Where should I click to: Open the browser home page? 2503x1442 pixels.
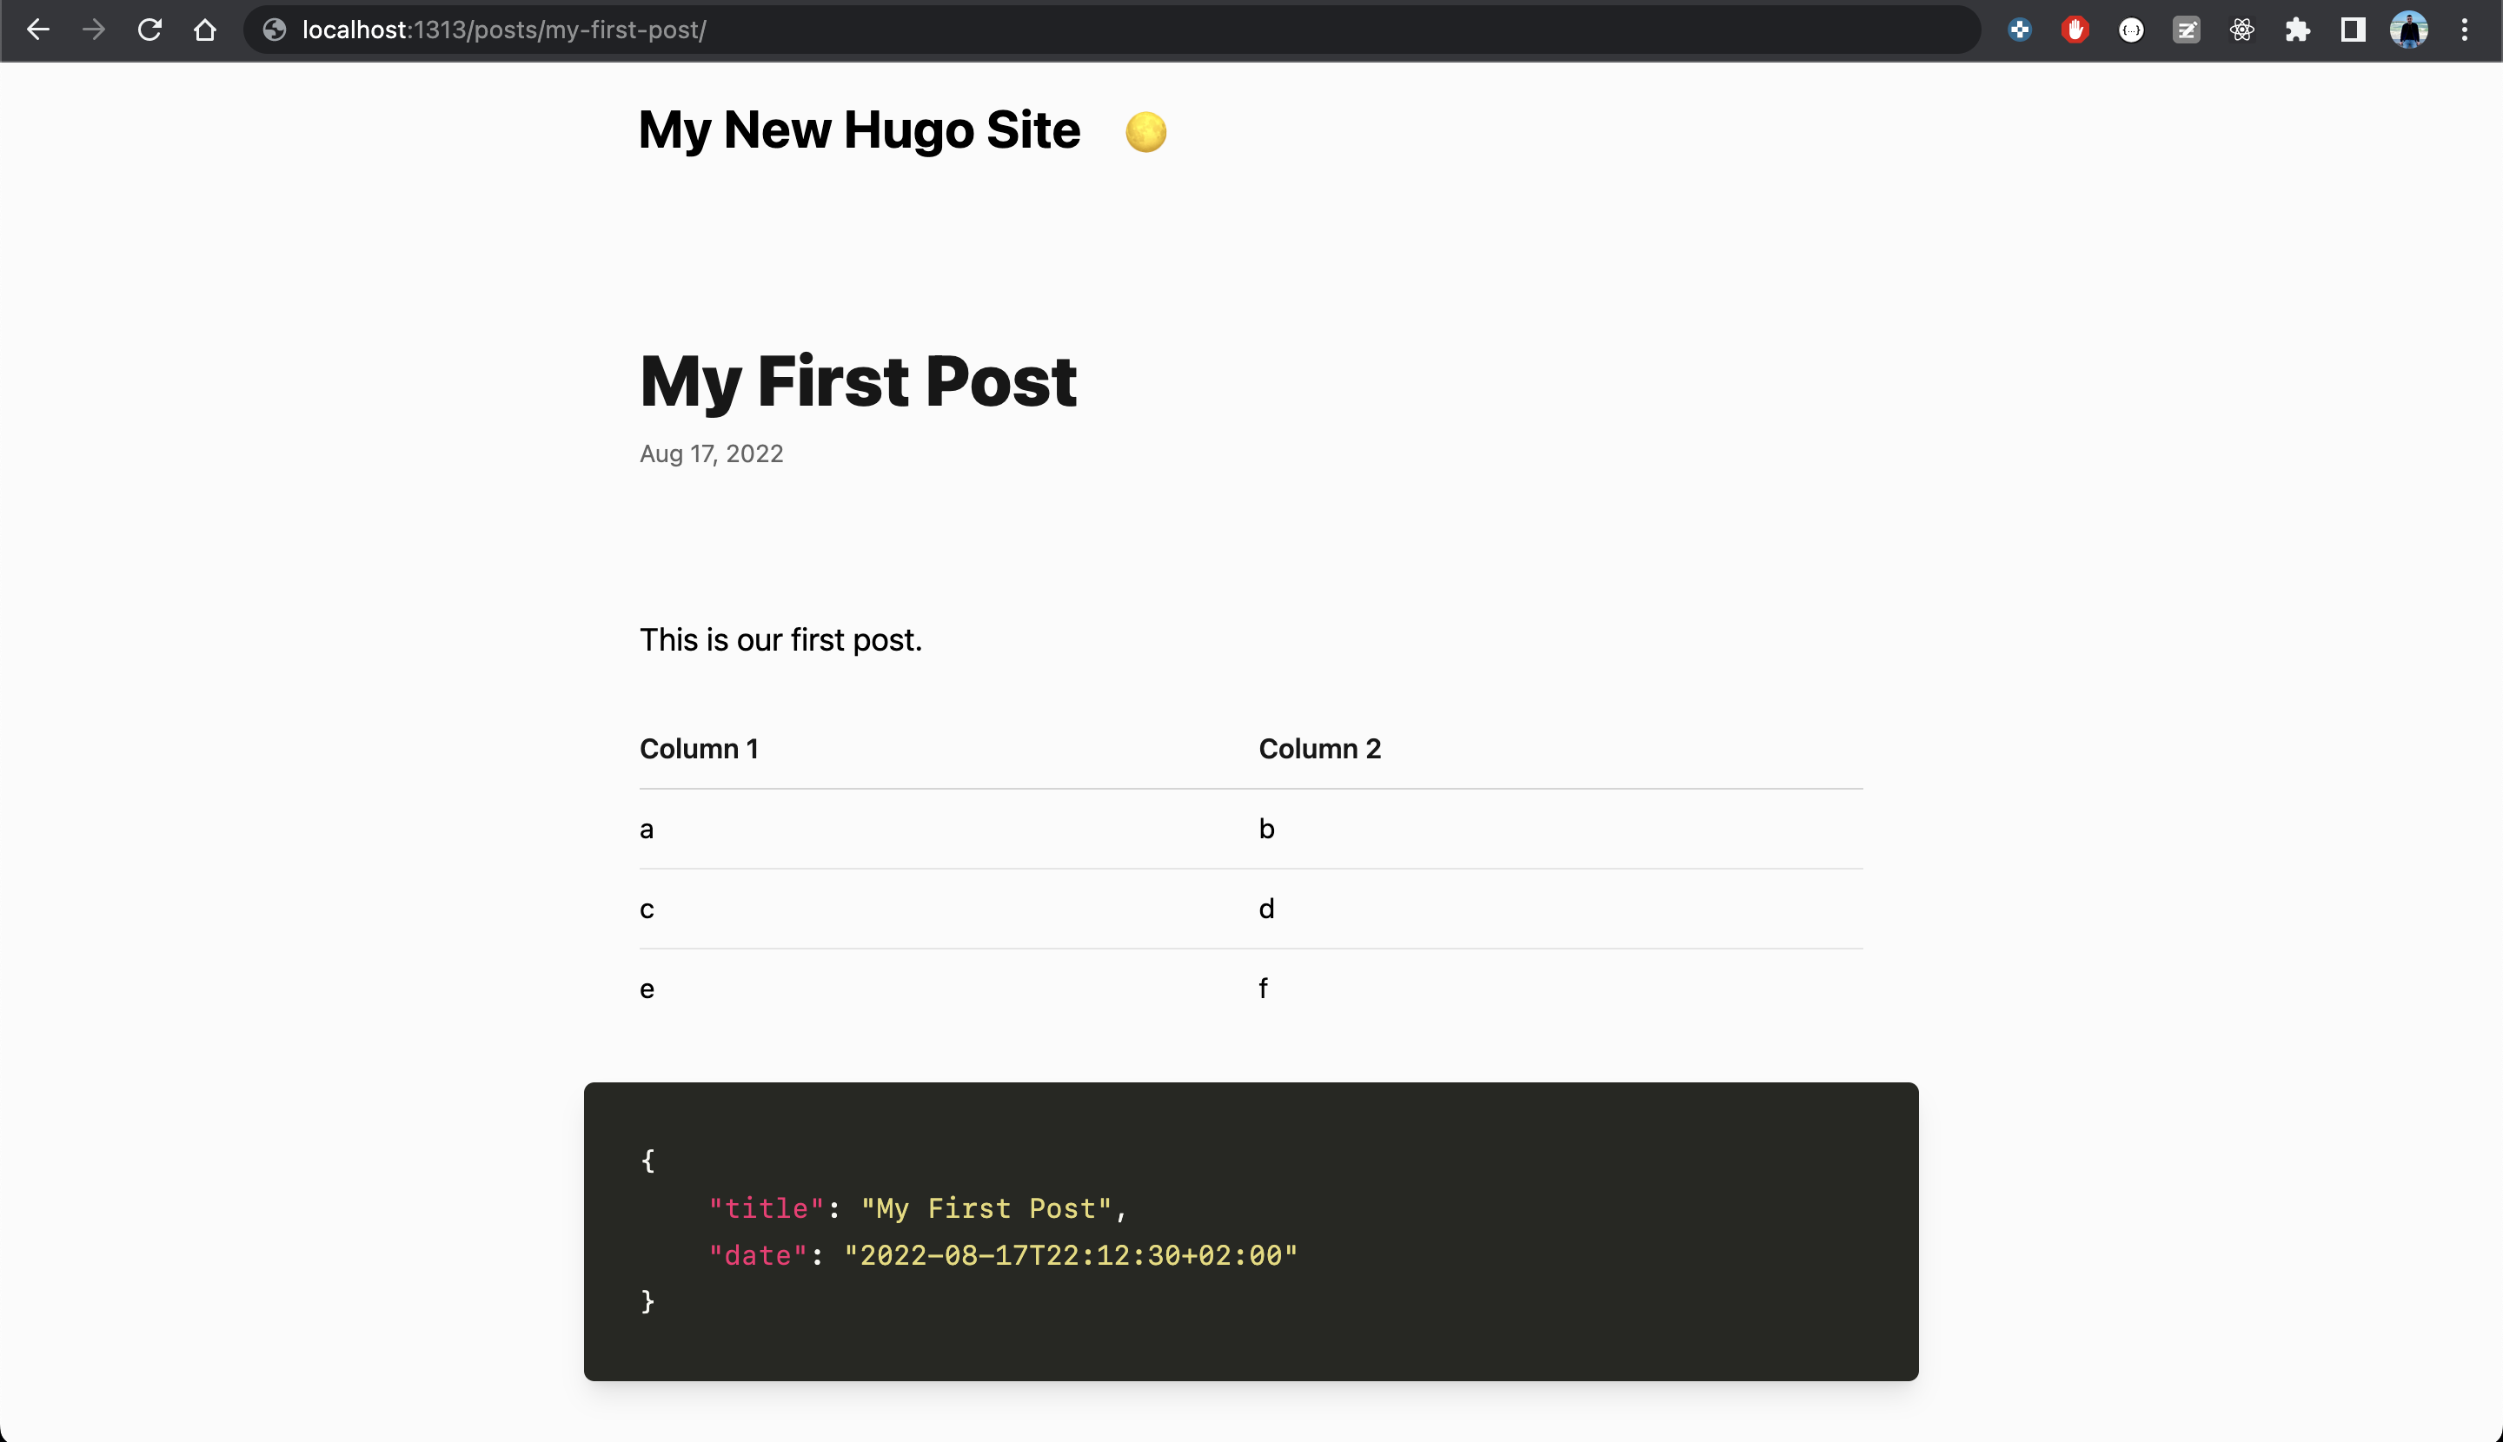click(205, 30)
